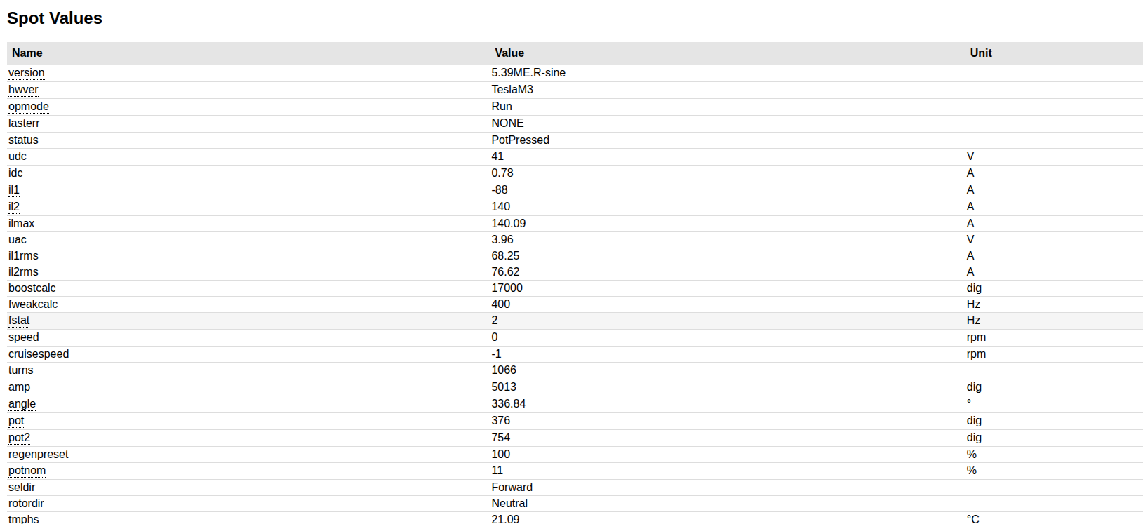Click the Unit column header
Image resolution: width=1143 pixels, height=524 pixels.
[981, 53]
